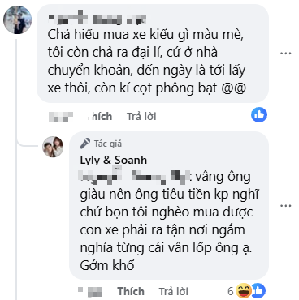Image resolution: width=299 pixels, height=300 pixels.
Task: Click 'Trả lời' under the first comment
Action: [x=141, y=117]
